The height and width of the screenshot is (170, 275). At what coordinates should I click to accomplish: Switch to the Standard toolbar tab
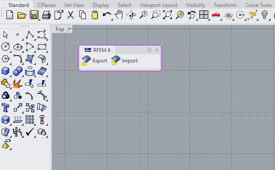click(x=19, y=5)
